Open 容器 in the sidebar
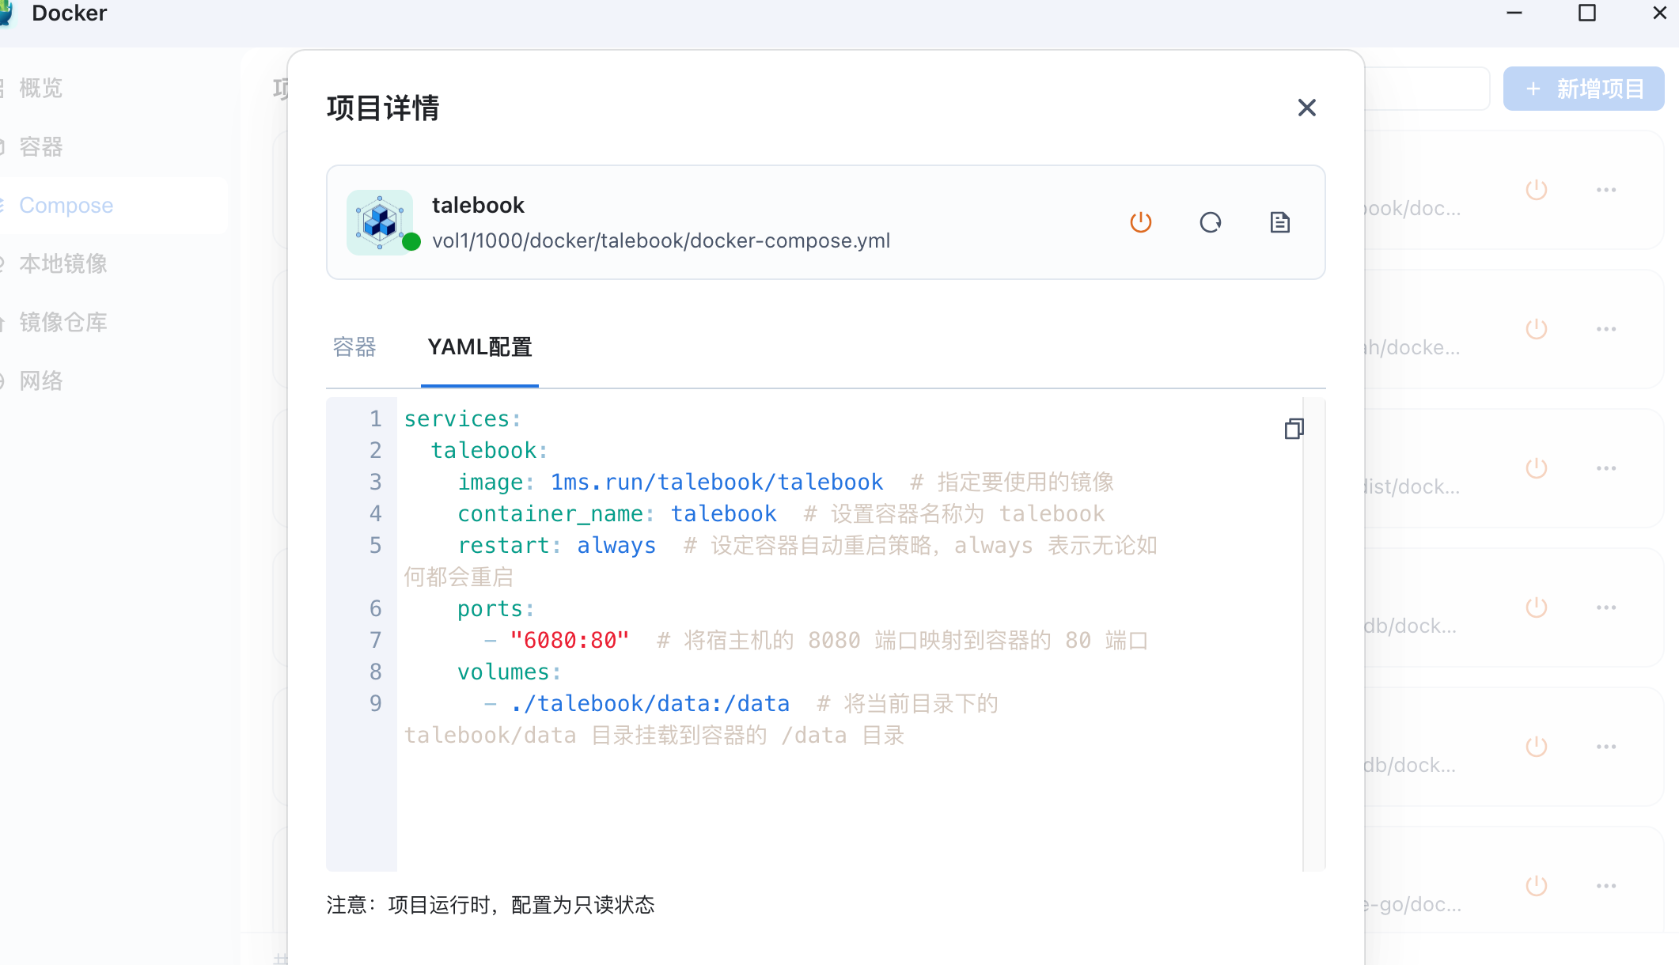 pyautogui.click(x=40, y=146)
